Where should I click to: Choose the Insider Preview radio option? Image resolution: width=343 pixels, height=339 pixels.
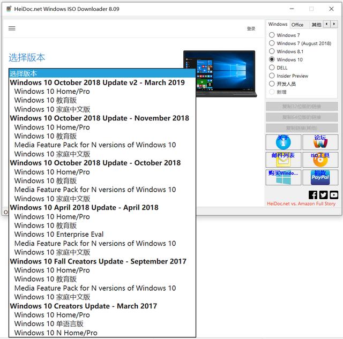[x=272, y=76]
